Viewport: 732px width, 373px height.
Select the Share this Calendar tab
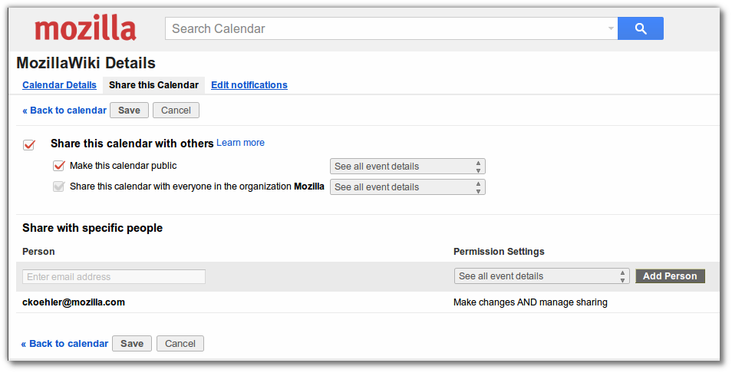pos(153,85)
